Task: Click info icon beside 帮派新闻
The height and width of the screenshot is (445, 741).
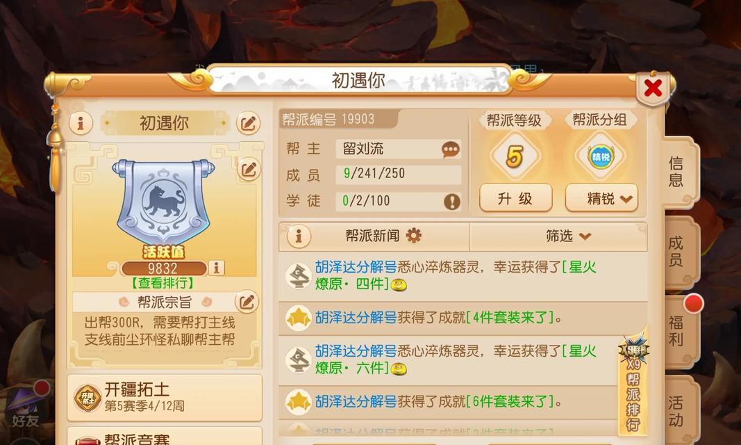Action: pos(299,236)
